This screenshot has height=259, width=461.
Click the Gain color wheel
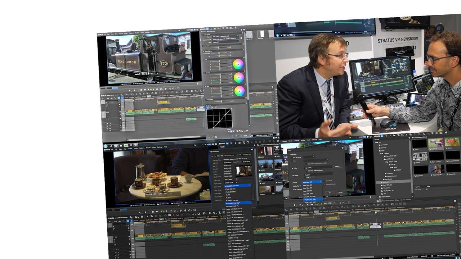(239, 91)
